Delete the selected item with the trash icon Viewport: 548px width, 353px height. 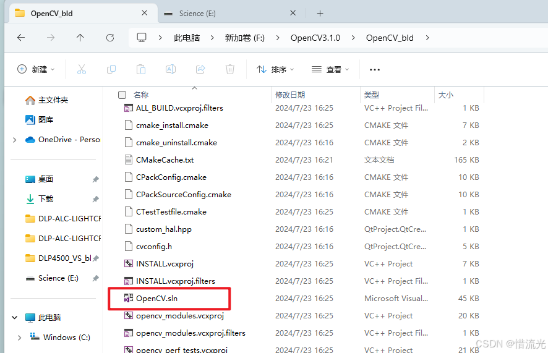(x=230, y=69)
